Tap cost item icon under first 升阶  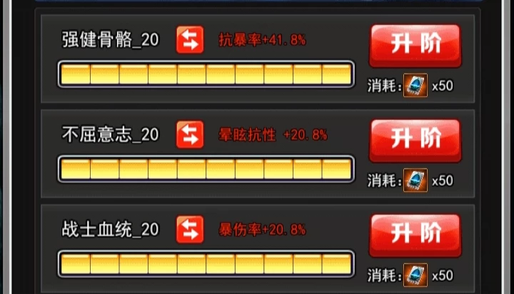coord(415,85)
